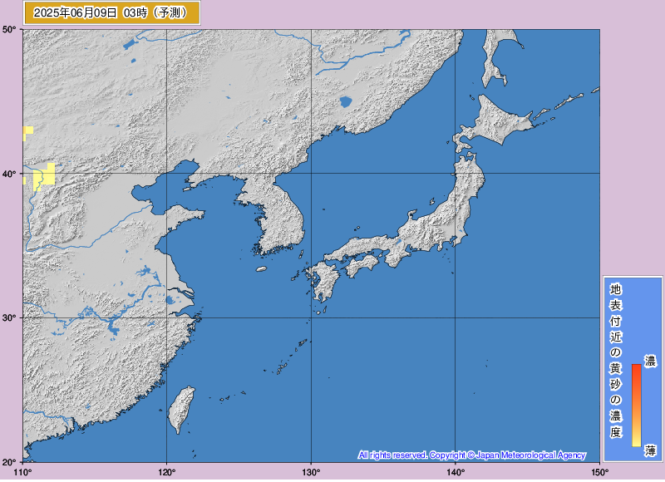
Task: Click Taiwan island on the map
Action: click(181, 409)
